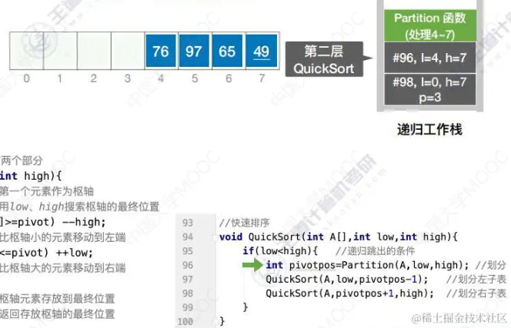
Task: Click comment 比枢轴小的元素移动到左端
Action: click(x=62, y=237)
